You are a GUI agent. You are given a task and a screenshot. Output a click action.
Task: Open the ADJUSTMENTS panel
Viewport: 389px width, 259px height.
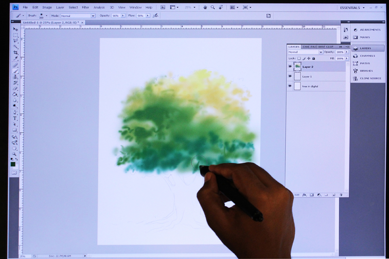click(368, 30)
